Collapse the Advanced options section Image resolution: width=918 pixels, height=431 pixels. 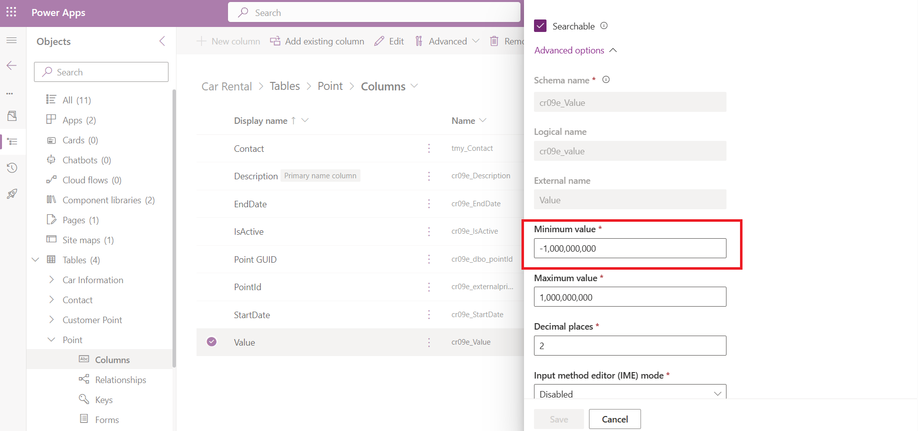[575, 50]
